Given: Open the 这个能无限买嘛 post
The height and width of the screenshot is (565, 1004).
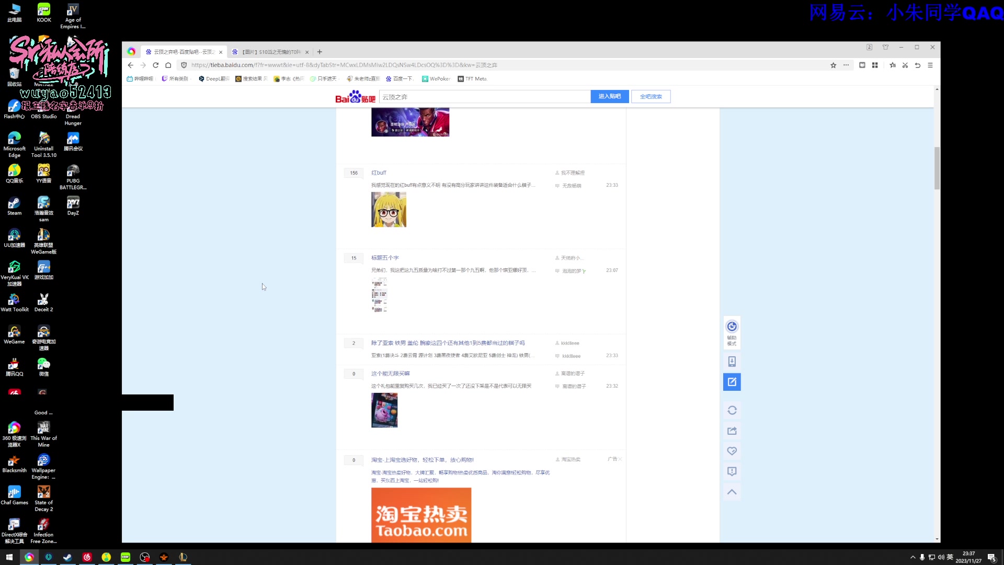Looking at the screenshot, I should (x=390, y=374).
